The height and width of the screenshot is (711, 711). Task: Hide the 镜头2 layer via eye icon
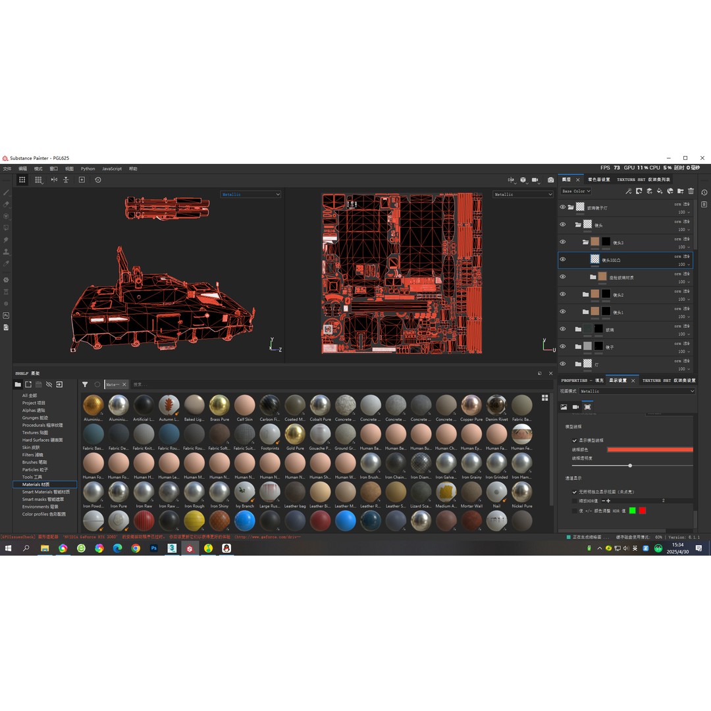point(563,294)
